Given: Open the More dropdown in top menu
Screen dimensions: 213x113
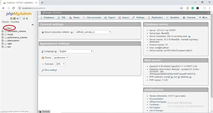Looking at the screenshot, I should [x=203, y=17].
